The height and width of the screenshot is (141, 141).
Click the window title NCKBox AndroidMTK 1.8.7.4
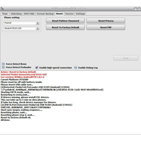coord(69,8)
